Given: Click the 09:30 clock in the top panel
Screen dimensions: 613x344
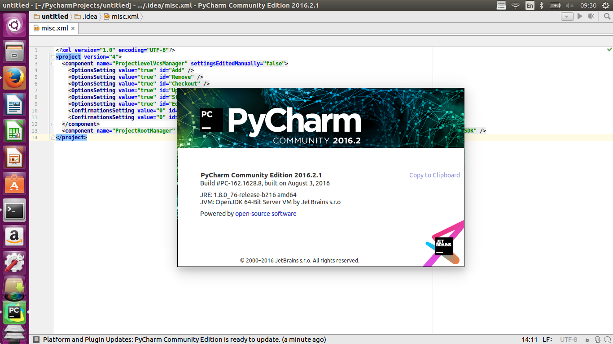Looking at the screenshot, I should tap(588, 5).
